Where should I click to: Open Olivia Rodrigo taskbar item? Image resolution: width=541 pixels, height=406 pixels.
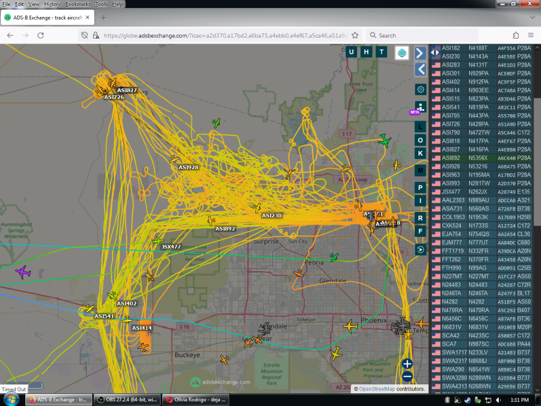point(195,400)
